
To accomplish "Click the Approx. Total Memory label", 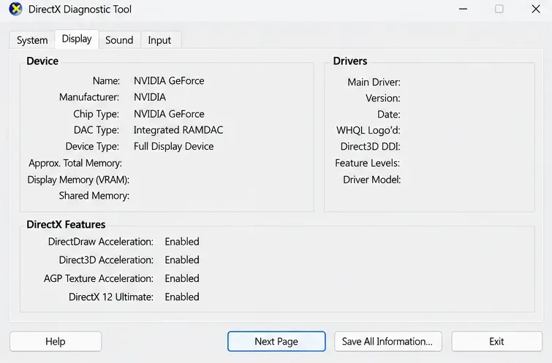I will point(75,163).
